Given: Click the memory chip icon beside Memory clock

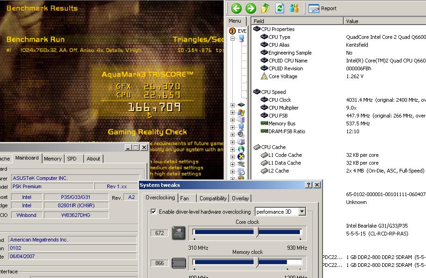Looking at the screenshot, I should (x=179, y=263).
